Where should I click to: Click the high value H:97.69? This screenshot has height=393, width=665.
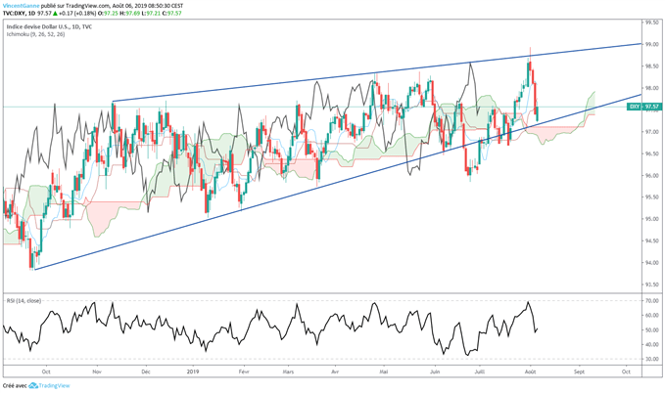[x=130, y=13]
